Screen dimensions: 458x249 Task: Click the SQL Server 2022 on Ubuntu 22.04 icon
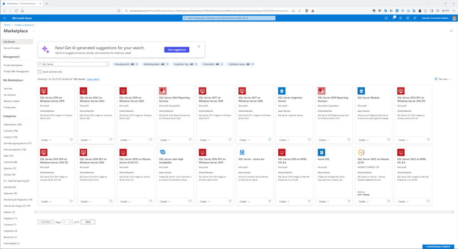(x=361, y=152)
